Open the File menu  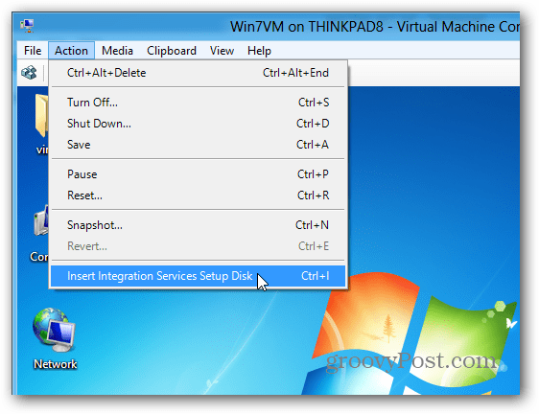[x=33, y=51]
